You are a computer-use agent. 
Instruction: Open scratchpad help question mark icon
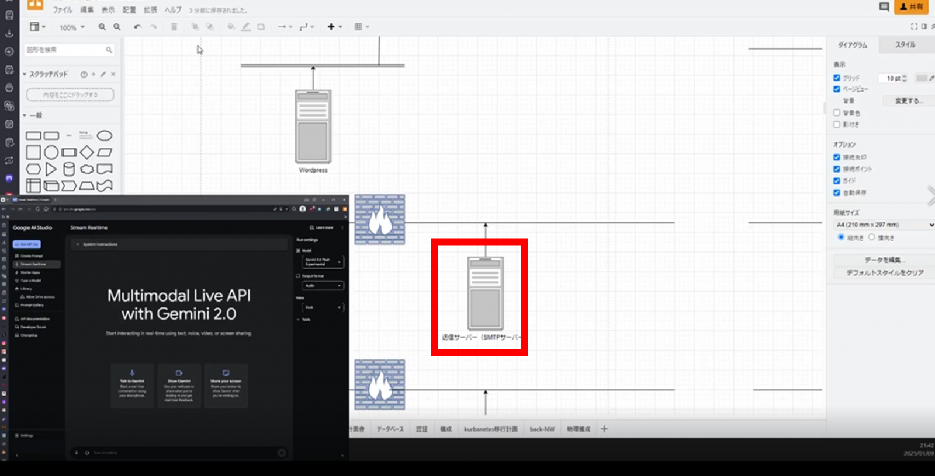(x=84, y=74)
